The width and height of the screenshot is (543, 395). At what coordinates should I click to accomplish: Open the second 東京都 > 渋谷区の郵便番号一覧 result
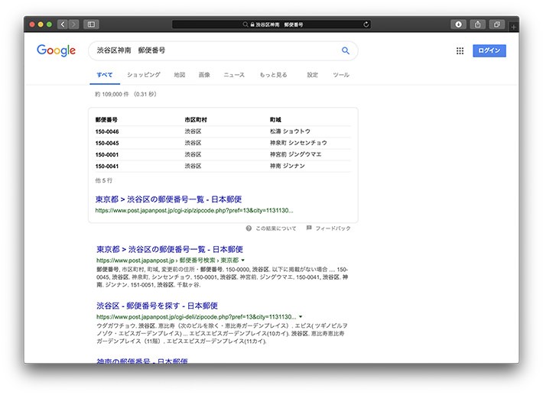click(x=170, y=249)
